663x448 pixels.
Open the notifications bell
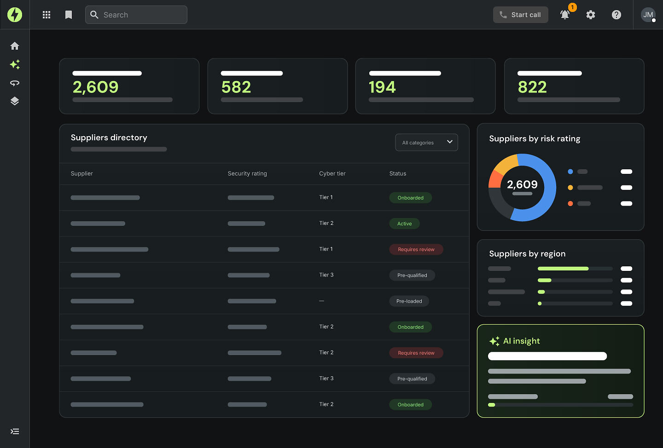point(565,15)
